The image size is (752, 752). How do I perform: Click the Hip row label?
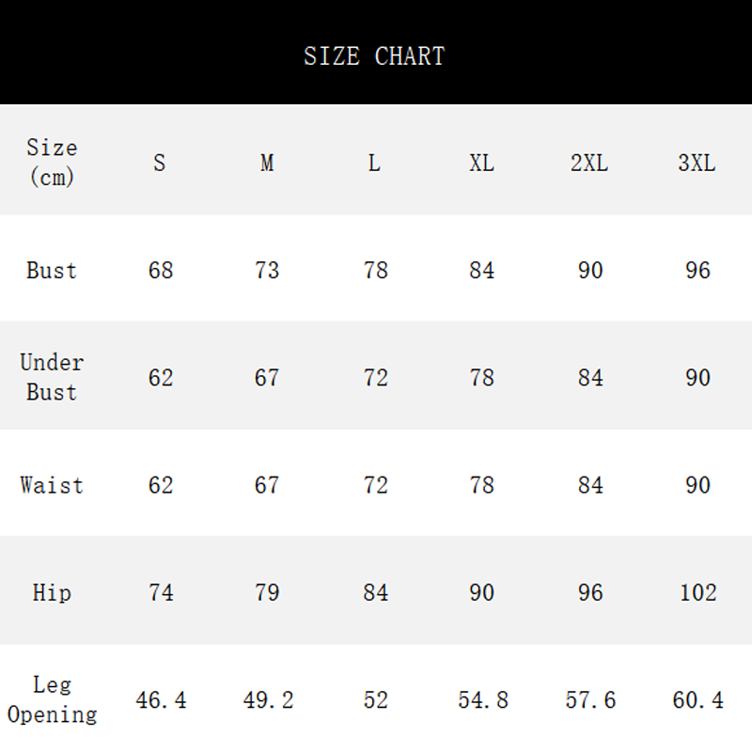[52, 592]
